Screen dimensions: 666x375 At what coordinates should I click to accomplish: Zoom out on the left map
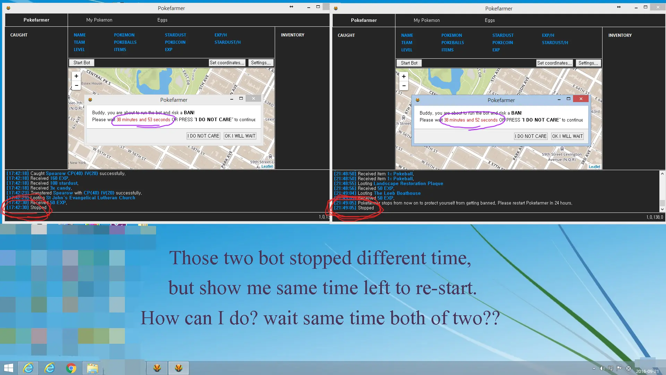76,85
